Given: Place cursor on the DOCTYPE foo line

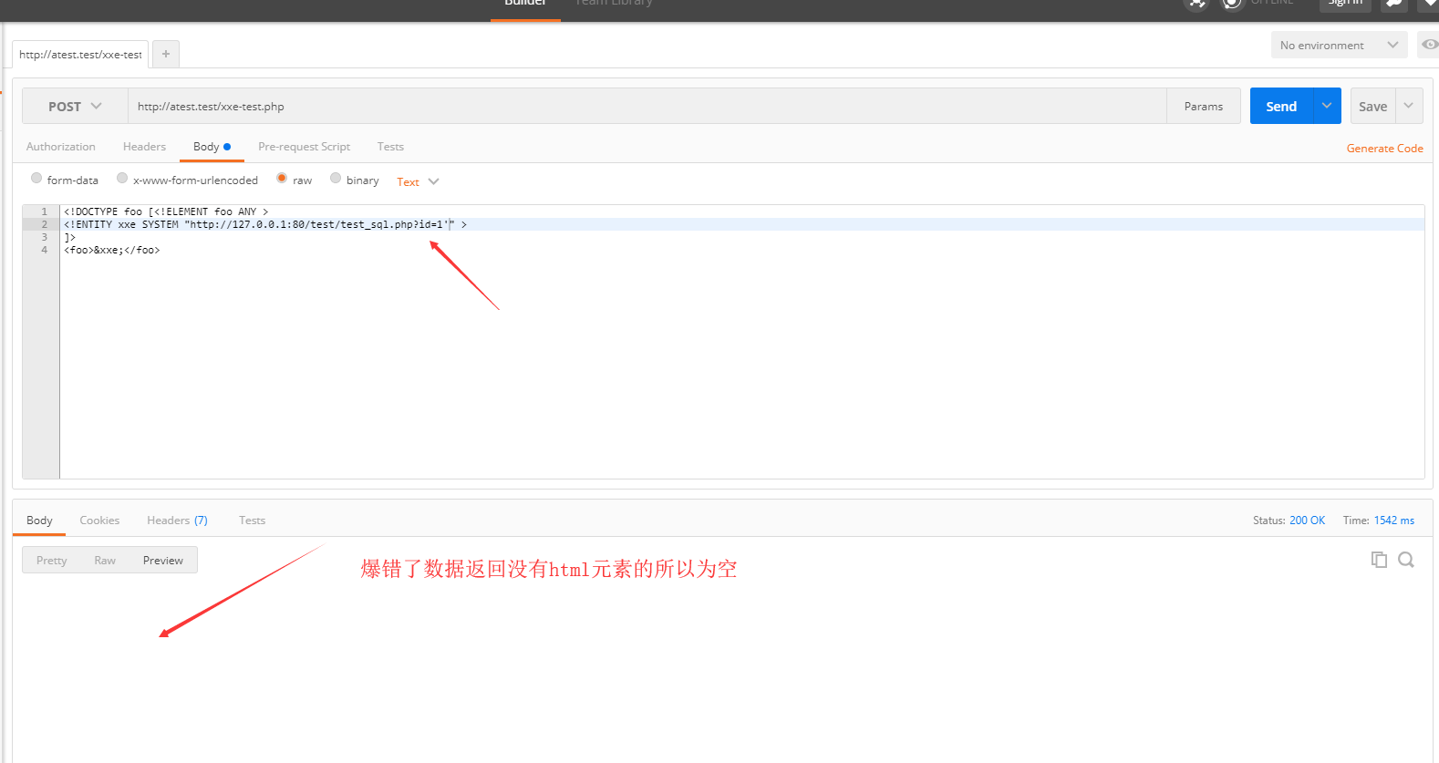Looking at the screenshot, I should tap(741, 211).
